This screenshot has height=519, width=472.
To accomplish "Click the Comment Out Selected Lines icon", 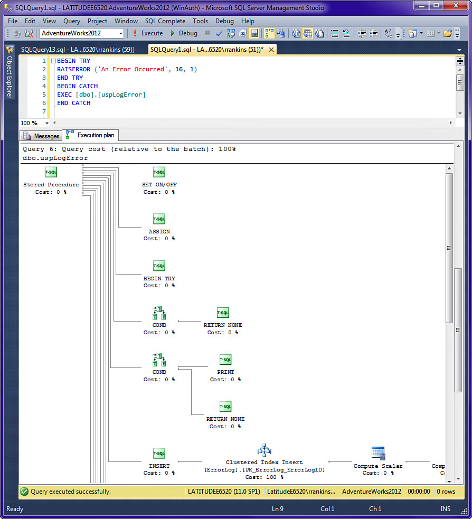I will (x=335, y=33).
